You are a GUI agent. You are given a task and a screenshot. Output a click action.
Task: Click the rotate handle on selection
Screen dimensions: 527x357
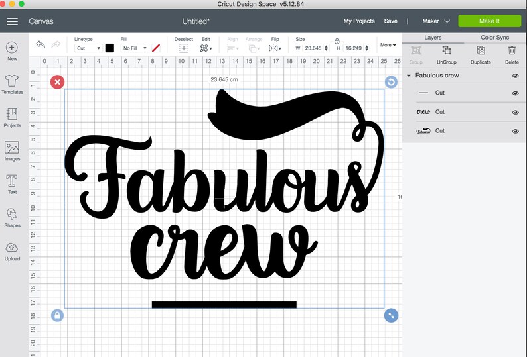tap(391, 82)
